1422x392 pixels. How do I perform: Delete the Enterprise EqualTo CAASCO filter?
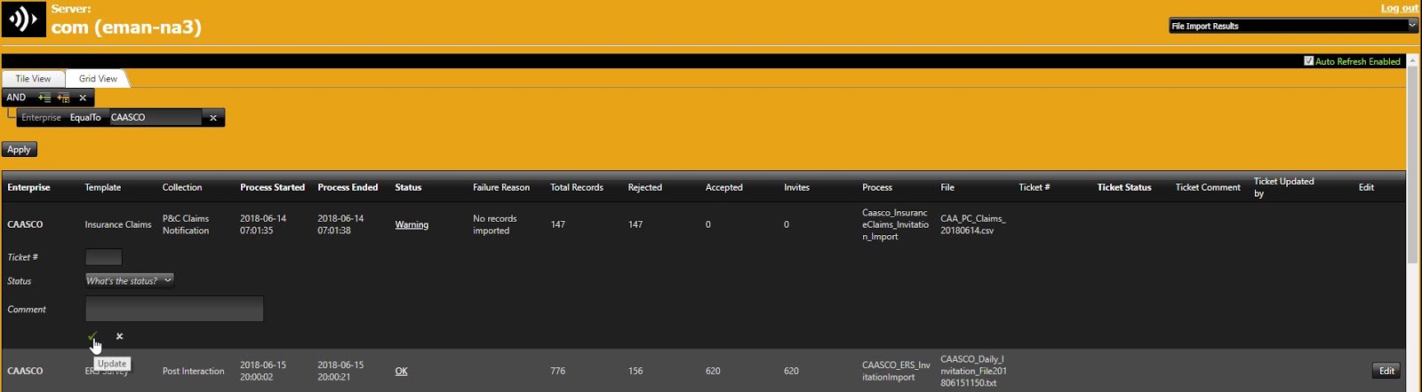(213, 118)
